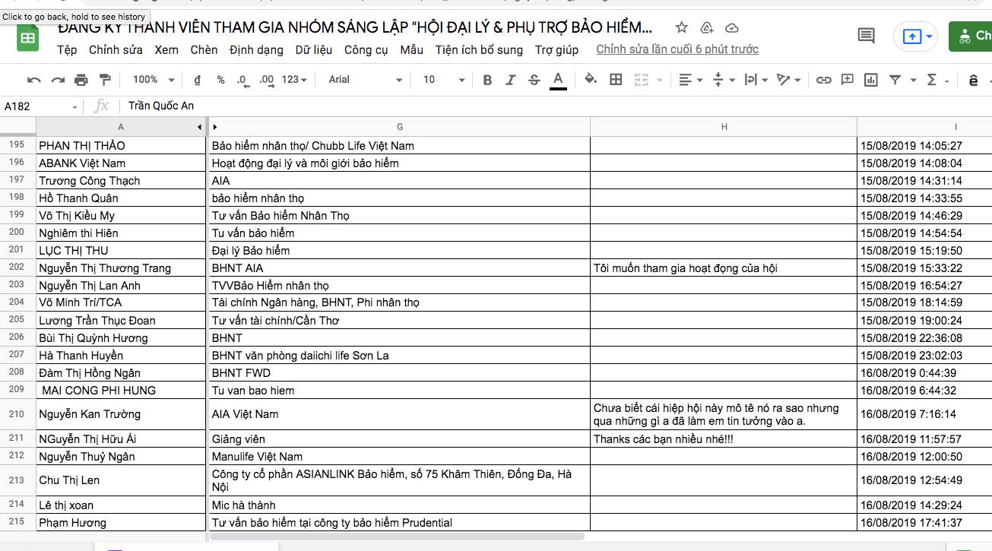
Task: Open the Xem menu
Action: pyautogui.click(x=166, y=49)
